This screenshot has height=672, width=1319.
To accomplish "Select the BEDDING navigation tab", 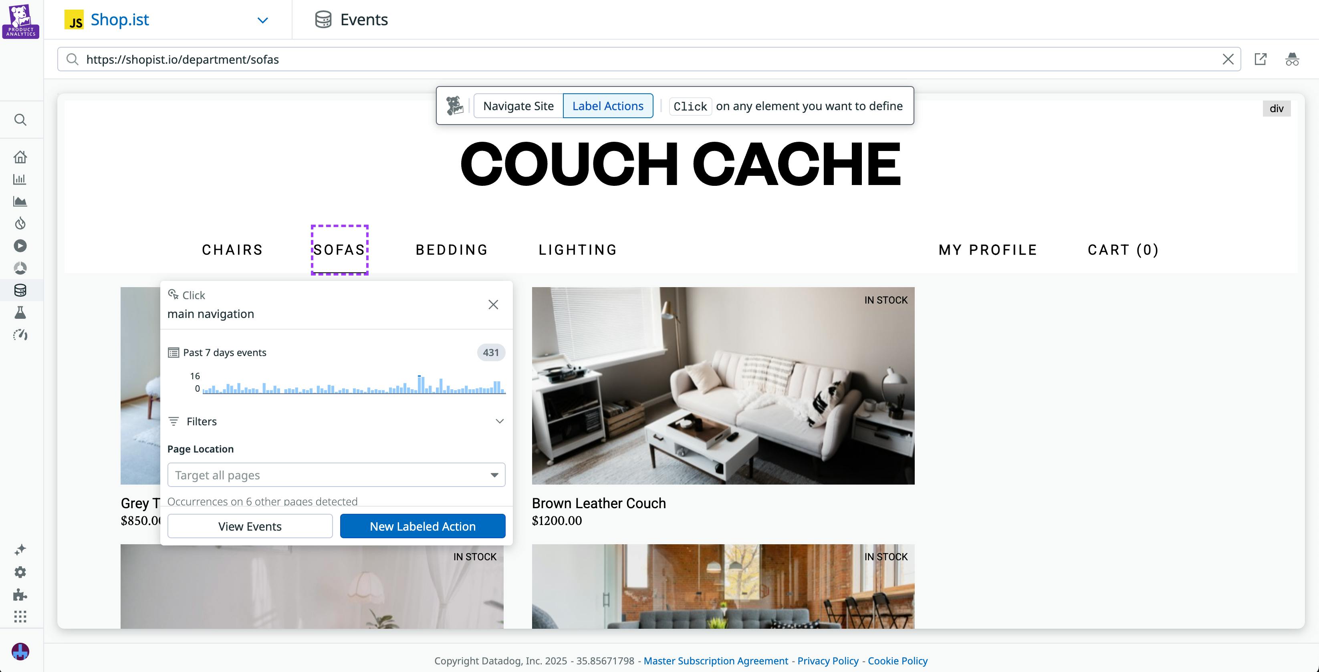I will click(451, 250).
